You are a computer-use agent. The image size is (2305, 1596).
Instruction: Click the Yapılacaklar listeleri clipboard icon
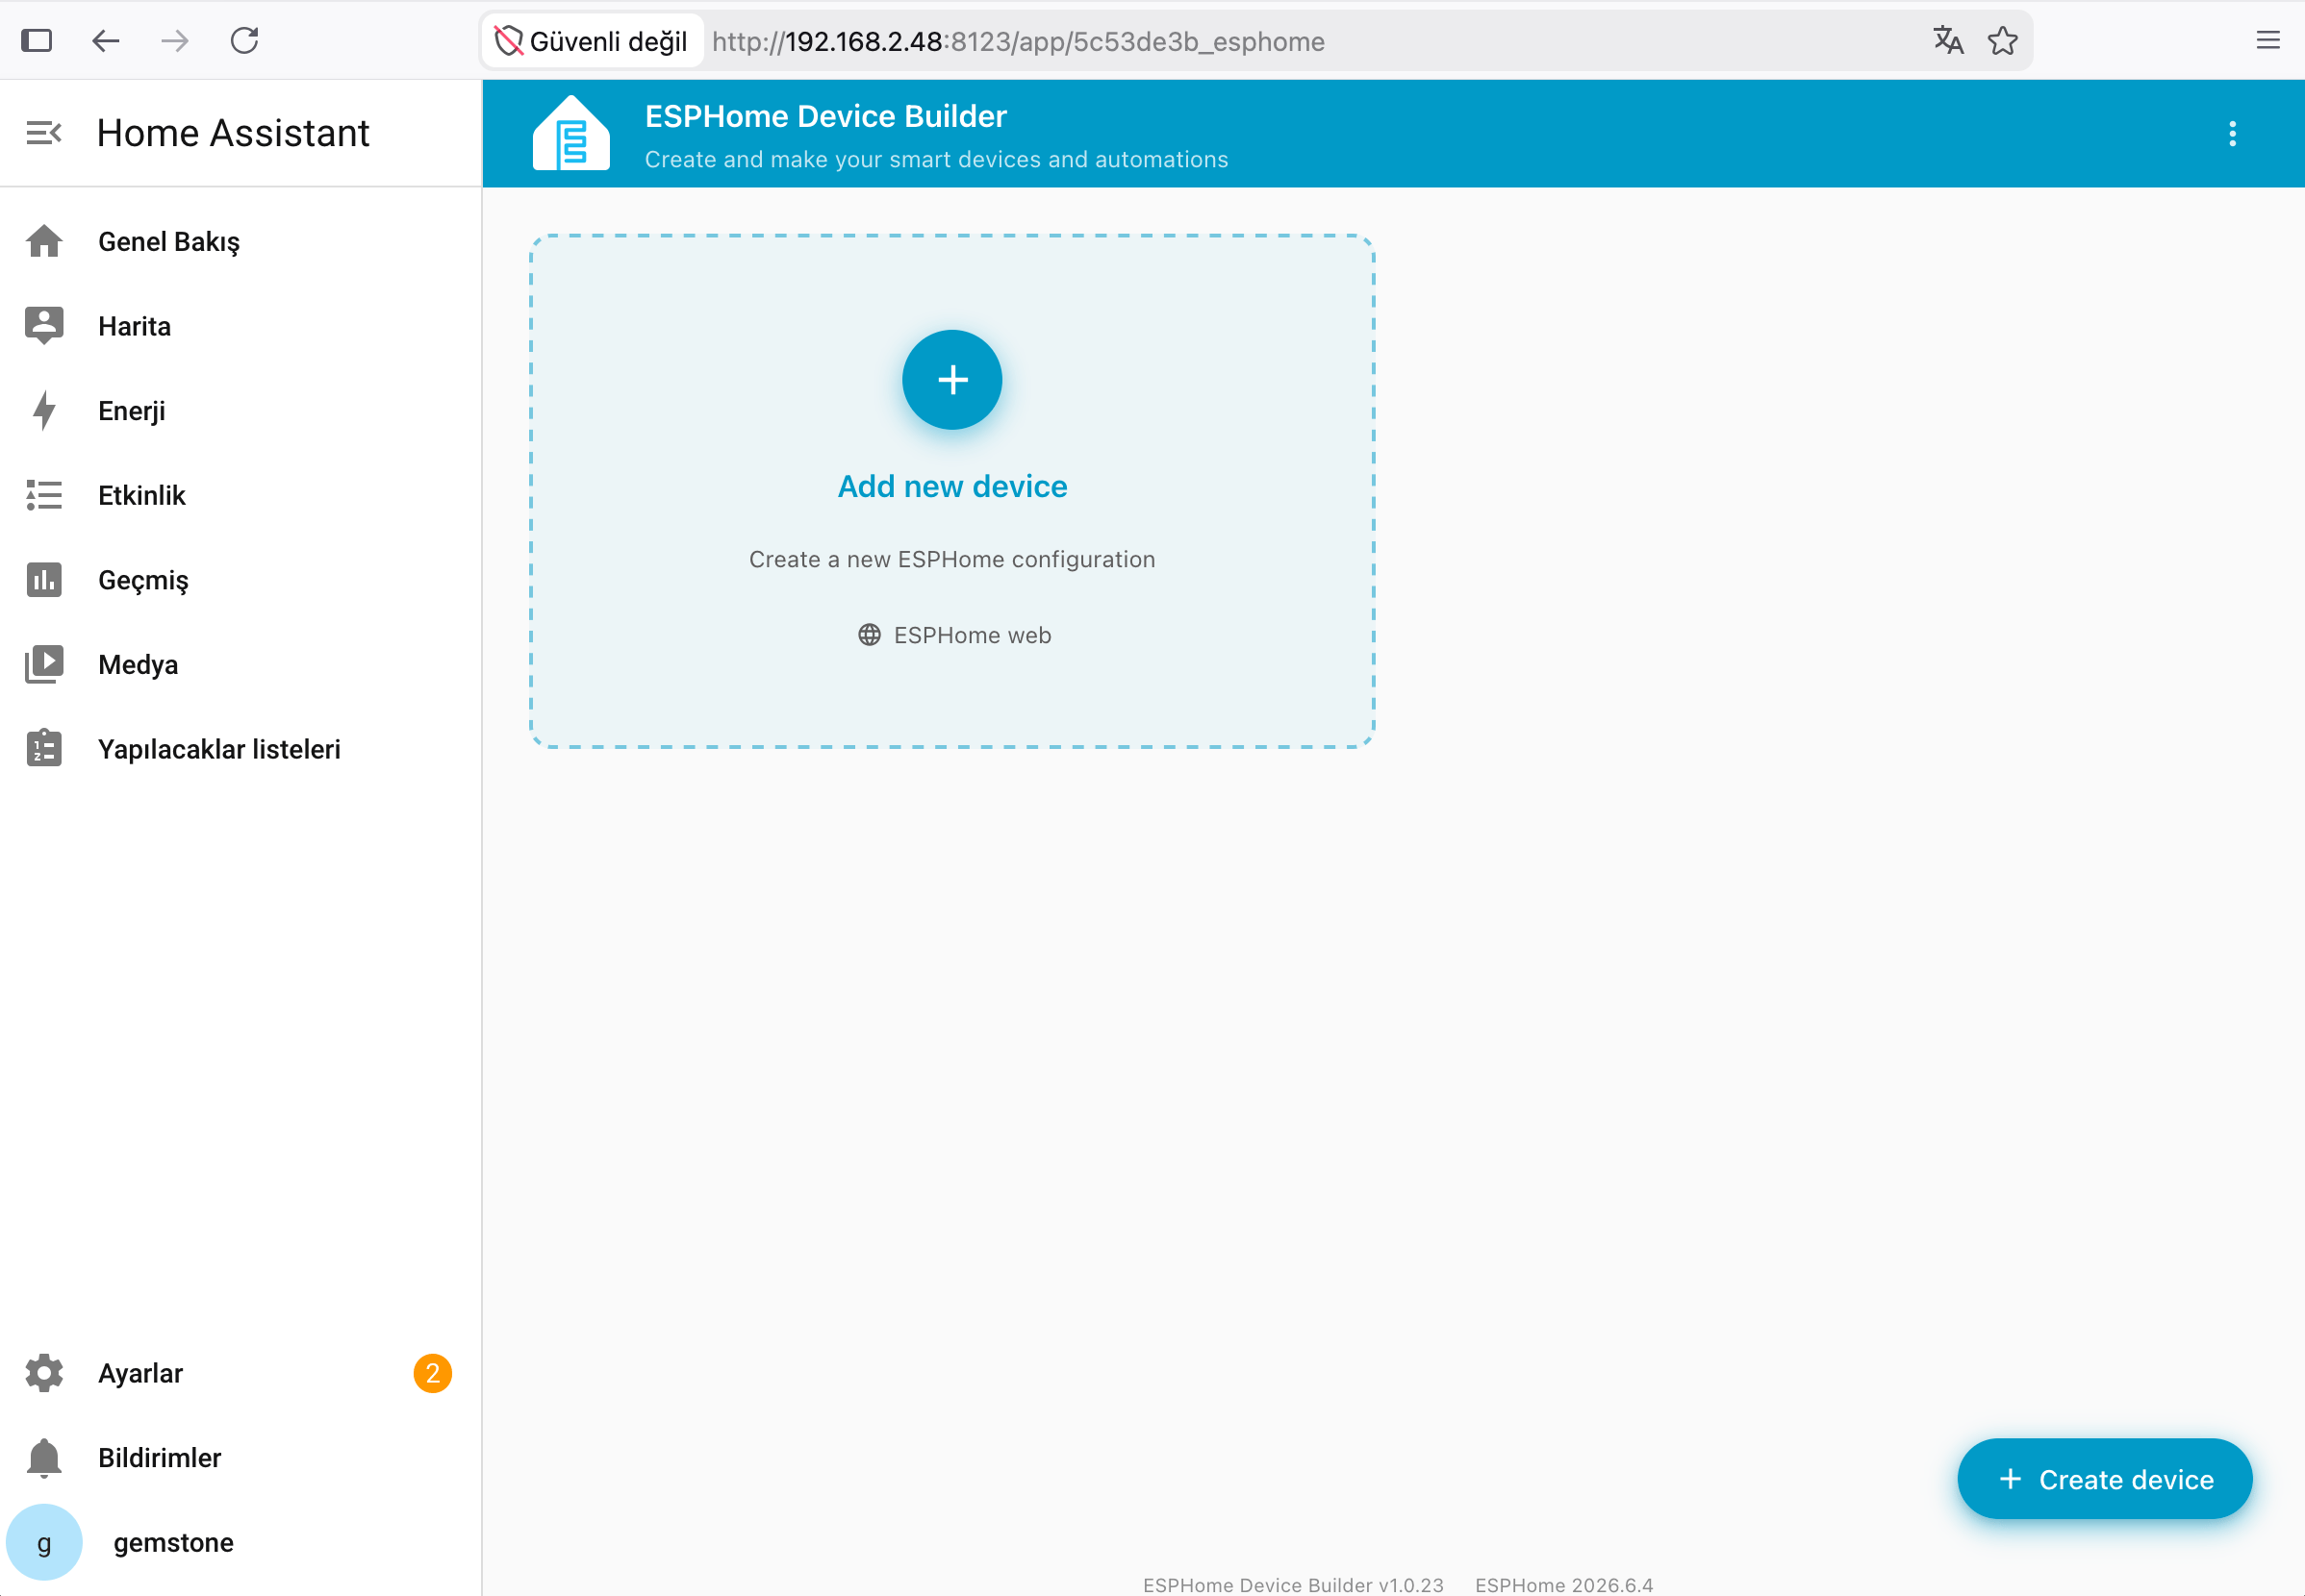click(44, 749)
